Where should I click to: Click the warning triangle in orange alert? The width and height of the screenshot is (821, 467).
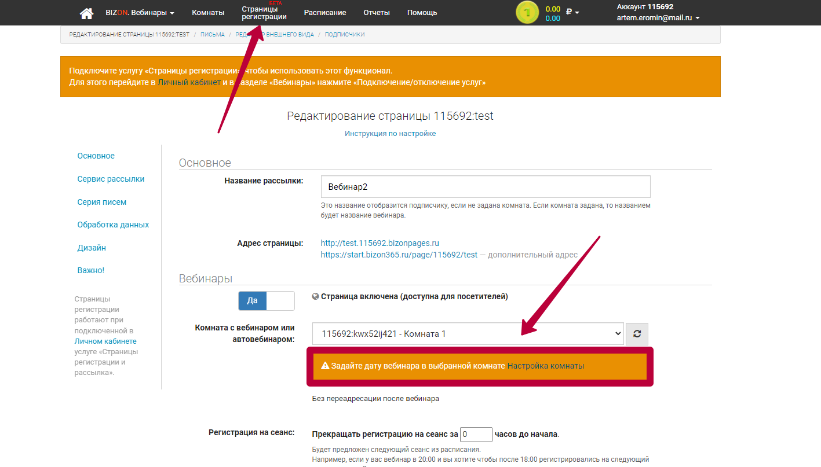[325, 366]
